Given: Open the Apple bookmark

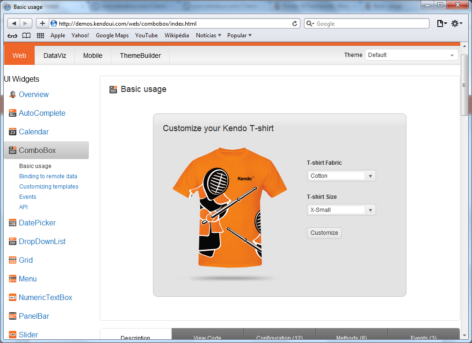Looking at the screenshot, I should click(x=58, y=35).
